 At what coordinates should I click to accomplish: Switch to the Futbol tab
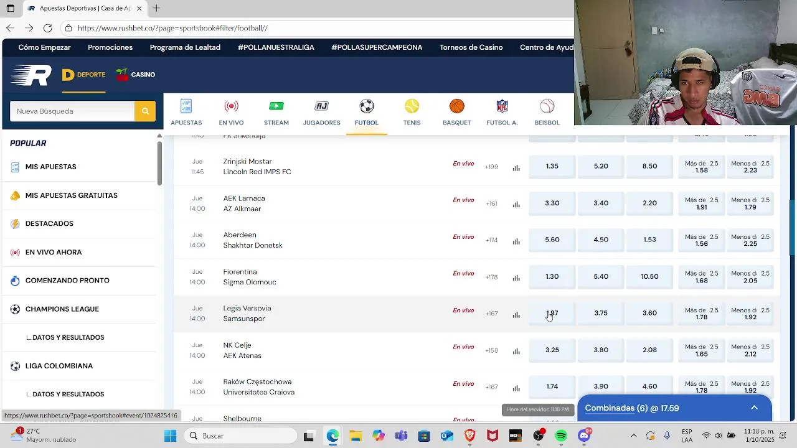[367, 113]
